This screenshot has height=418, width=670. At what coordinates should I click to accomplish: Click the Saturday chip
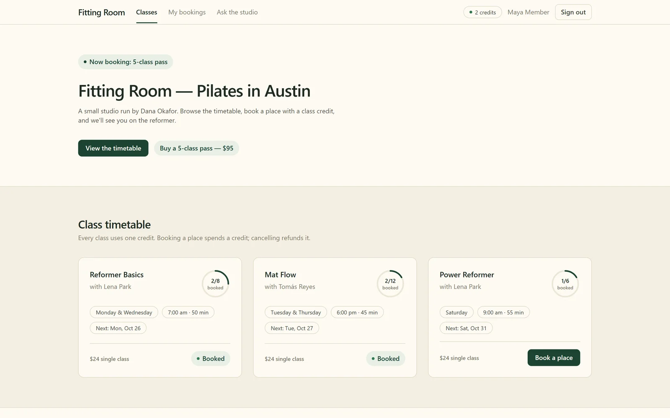[456, 312]
